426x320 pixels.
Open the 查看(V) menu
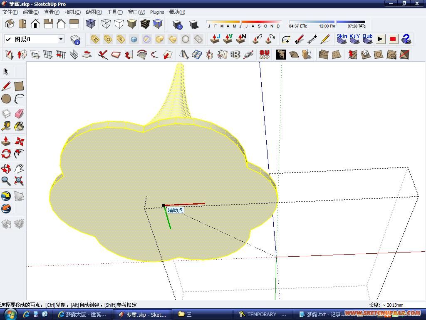[x=52, y=12]
